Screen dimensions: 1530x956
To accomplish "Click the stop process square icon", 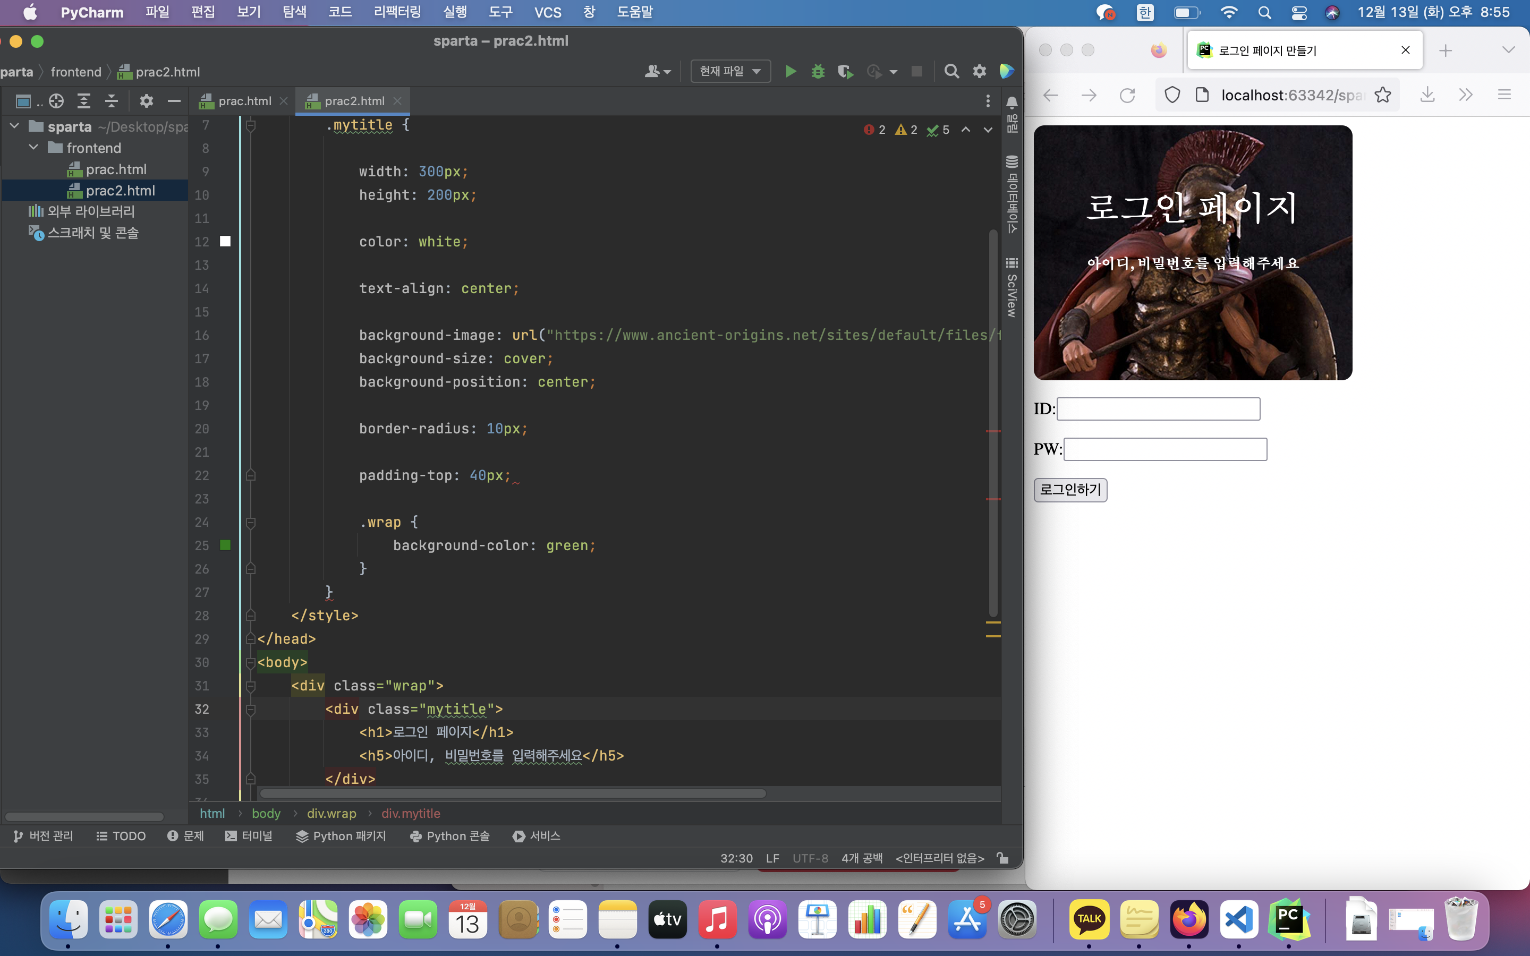I will pos(916,72).
